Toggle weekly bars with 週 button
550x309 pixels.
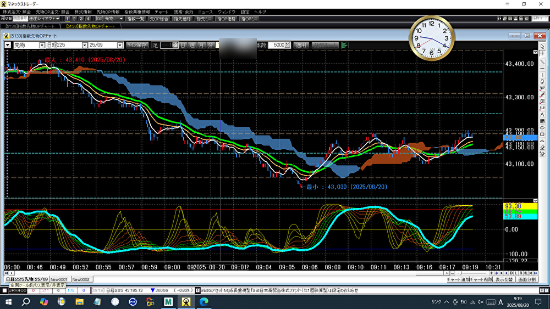click(192, 45)
